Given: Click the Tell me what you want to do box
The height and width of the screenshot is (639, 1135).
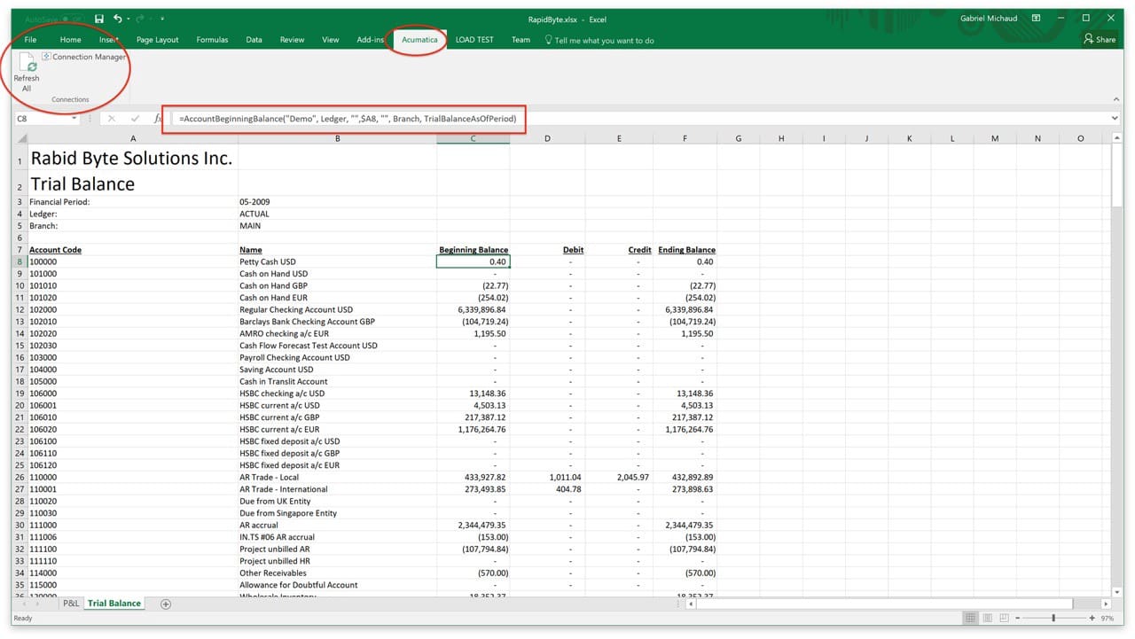Looking at the screenshot, I should (x=599, y=40).
